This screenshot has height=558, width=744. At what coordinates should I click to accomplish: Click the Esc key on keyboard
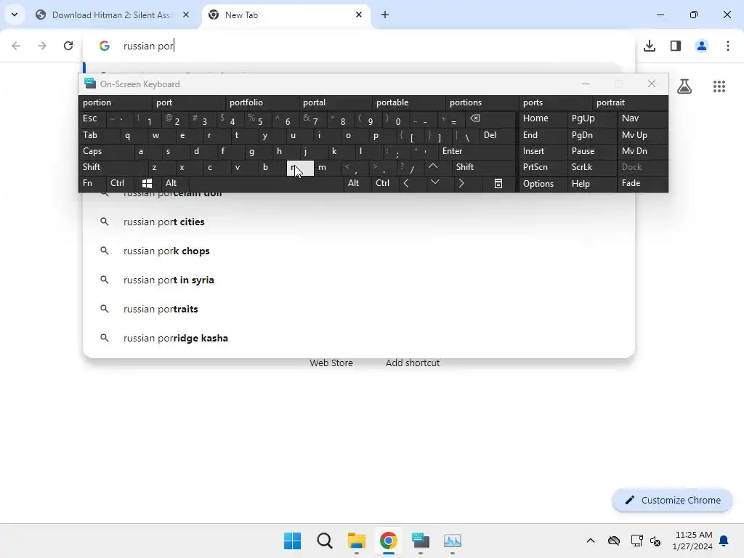click(92, 118)
